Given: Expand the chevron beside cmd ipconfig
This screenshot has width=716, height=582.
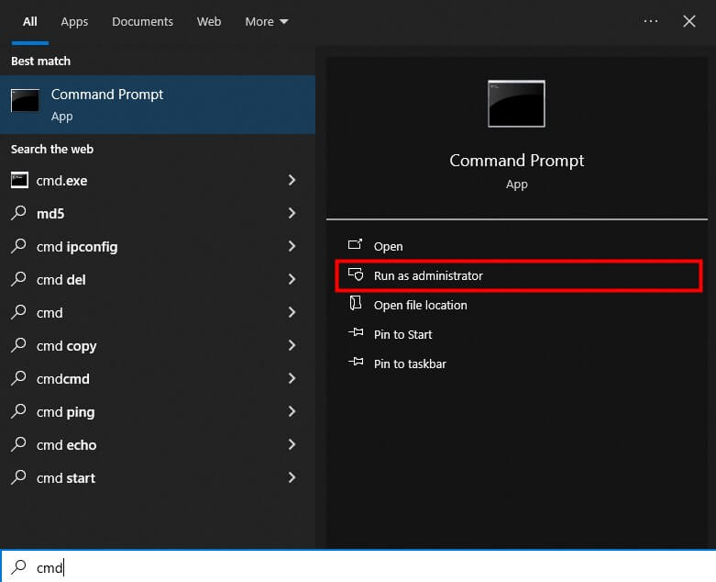Looking at the screenshot, I should (292, 247).
